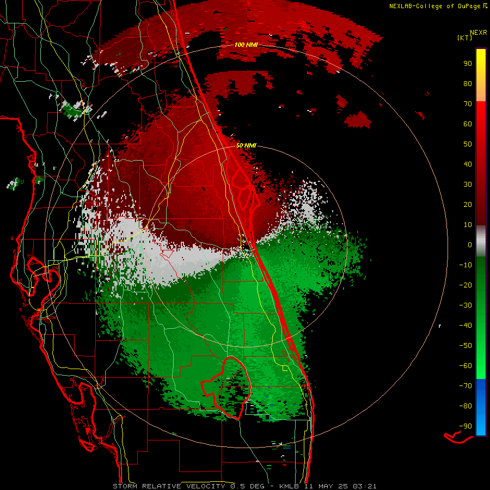490x490 pixels.
Task: Pick the 20 label on the color scale
Action: (x=468, y=204)
